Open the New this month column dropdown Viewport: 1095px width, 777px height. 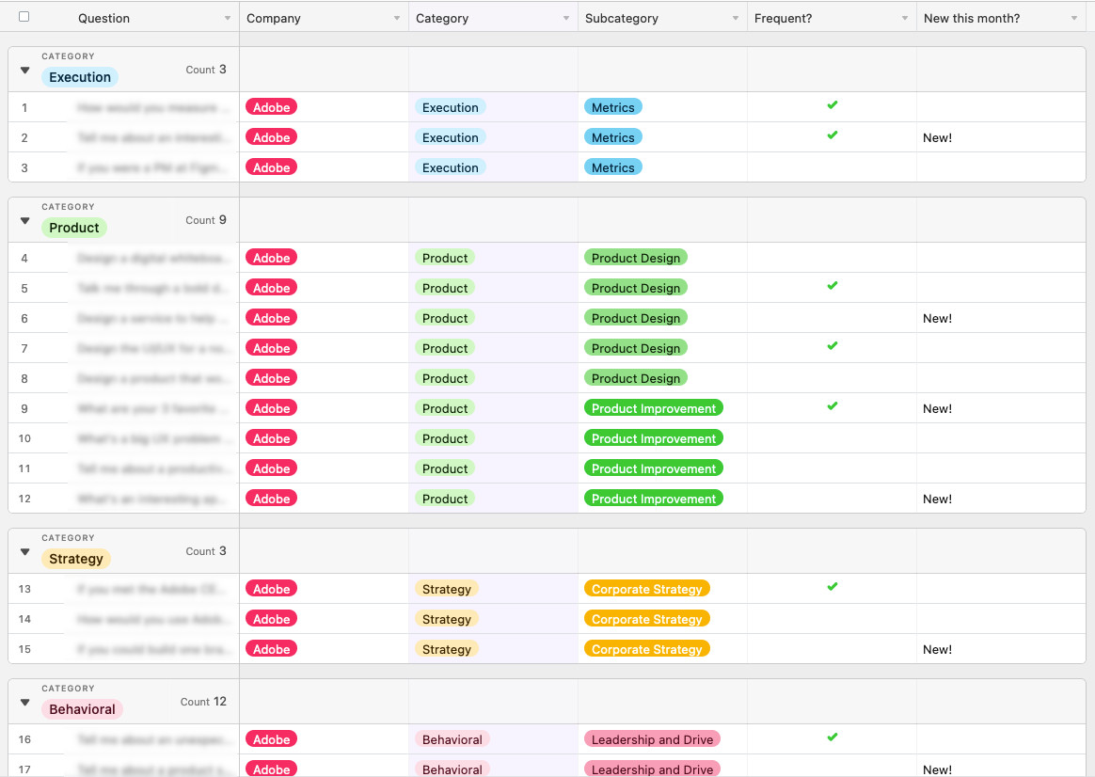[x=1074, y=18]
